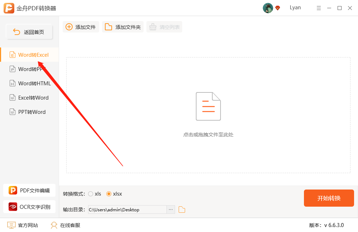Start conversion with 开始转换 button
The image size is (358, 232).
click(329, 198)
